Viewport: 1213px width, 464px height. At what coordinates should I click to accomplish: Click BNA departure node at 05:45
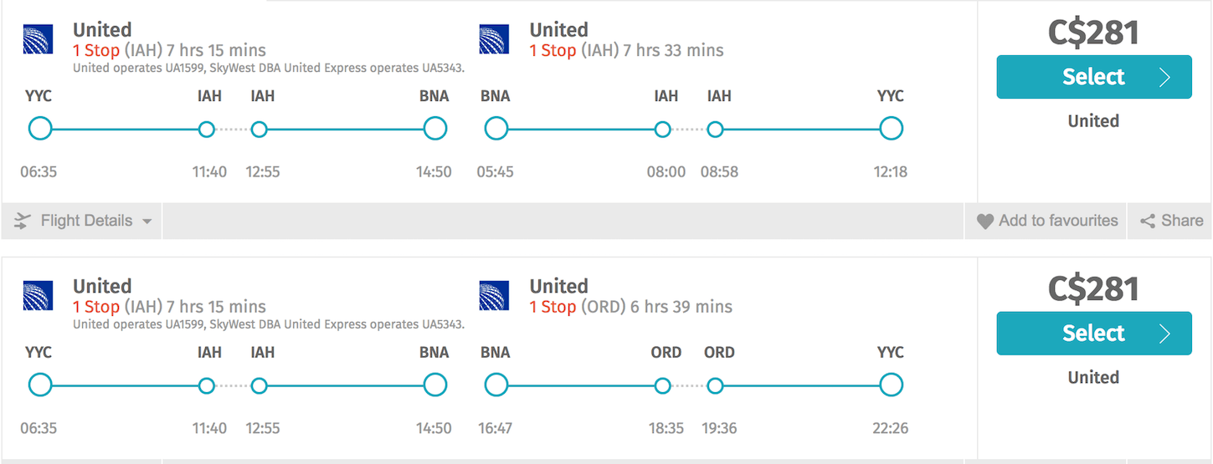coord(496,129)
